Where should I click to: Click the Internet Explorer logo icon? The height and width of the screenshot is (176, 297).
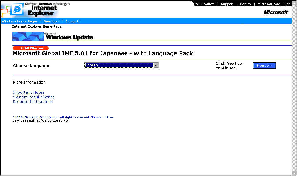[x=17, y=9]
